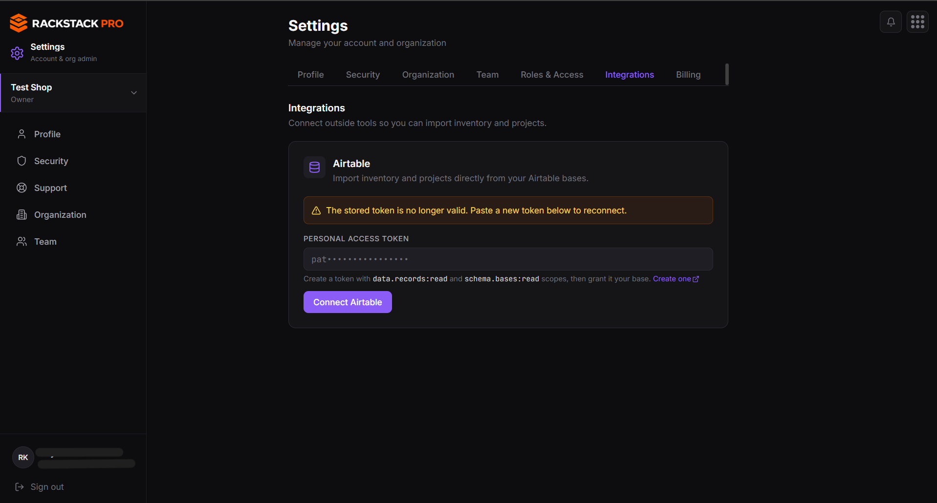Screen dimensions: 937x503
Task: Expand the Test Shop organization switcher
Action: [73, 93]
